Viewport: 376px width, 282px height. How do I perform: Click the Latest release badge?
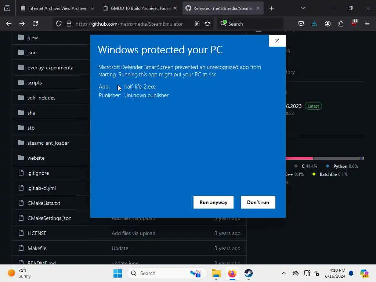[313, 106]
